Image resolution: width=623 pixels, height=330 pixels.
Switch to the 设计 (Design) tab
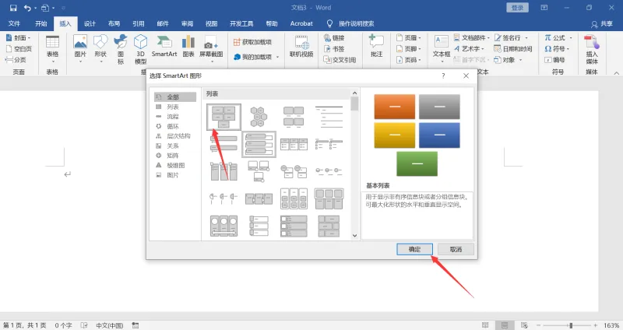pyautogui.click(x=90, y=23)
